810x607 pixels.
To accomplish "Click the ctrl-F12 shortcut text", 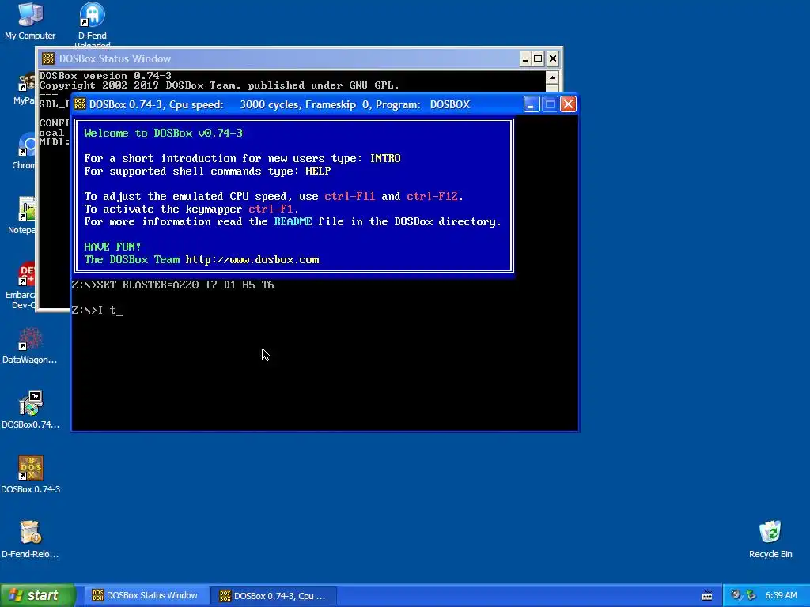I will click(432, 196).
